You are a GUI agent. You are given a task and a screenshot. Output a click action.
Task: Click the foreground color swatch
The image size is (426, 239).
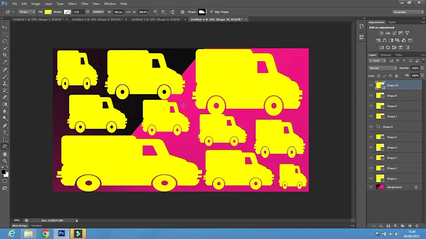(4, 172)
